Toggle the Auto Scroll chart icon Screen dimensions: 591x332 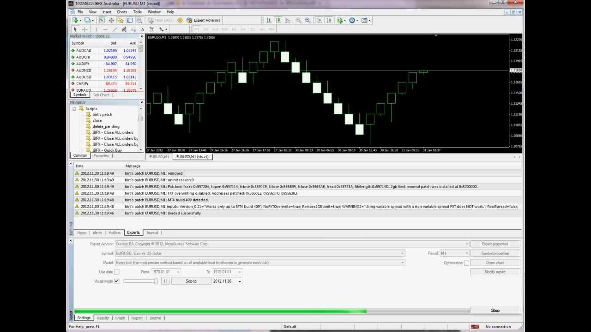click(320, 20)
